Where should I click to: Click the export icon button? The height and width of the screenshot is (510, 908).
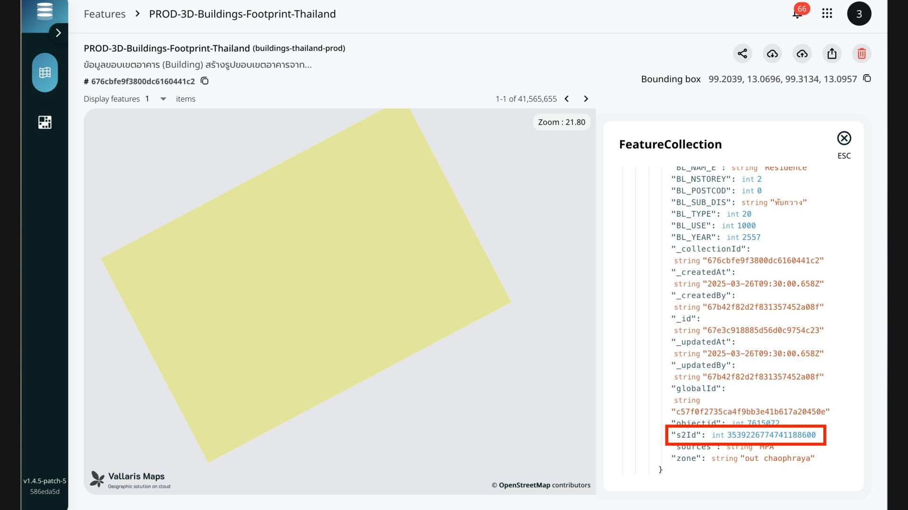point(832,53)
